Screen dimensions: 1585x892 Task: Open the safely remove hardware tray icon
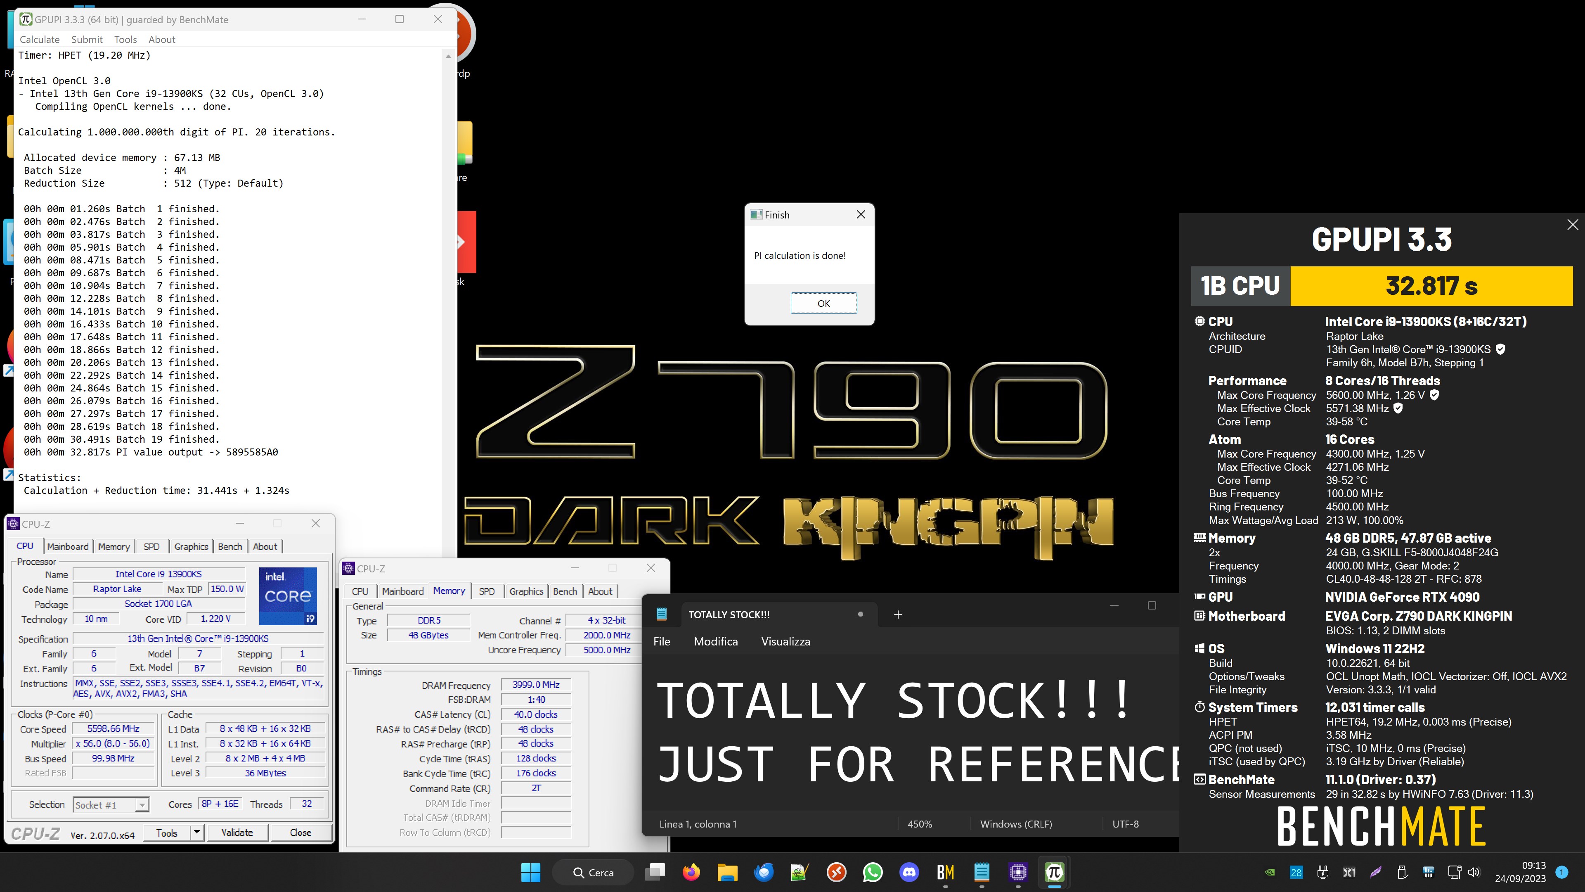pyautogui.click(x=1402, y=872)
